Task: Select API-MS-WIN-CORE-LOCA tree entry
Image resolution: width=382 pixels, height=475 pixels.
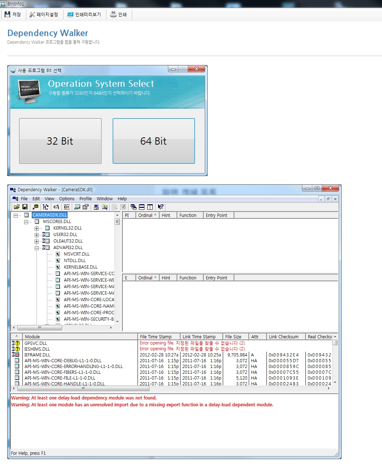Action: click(x=89, y=300)
